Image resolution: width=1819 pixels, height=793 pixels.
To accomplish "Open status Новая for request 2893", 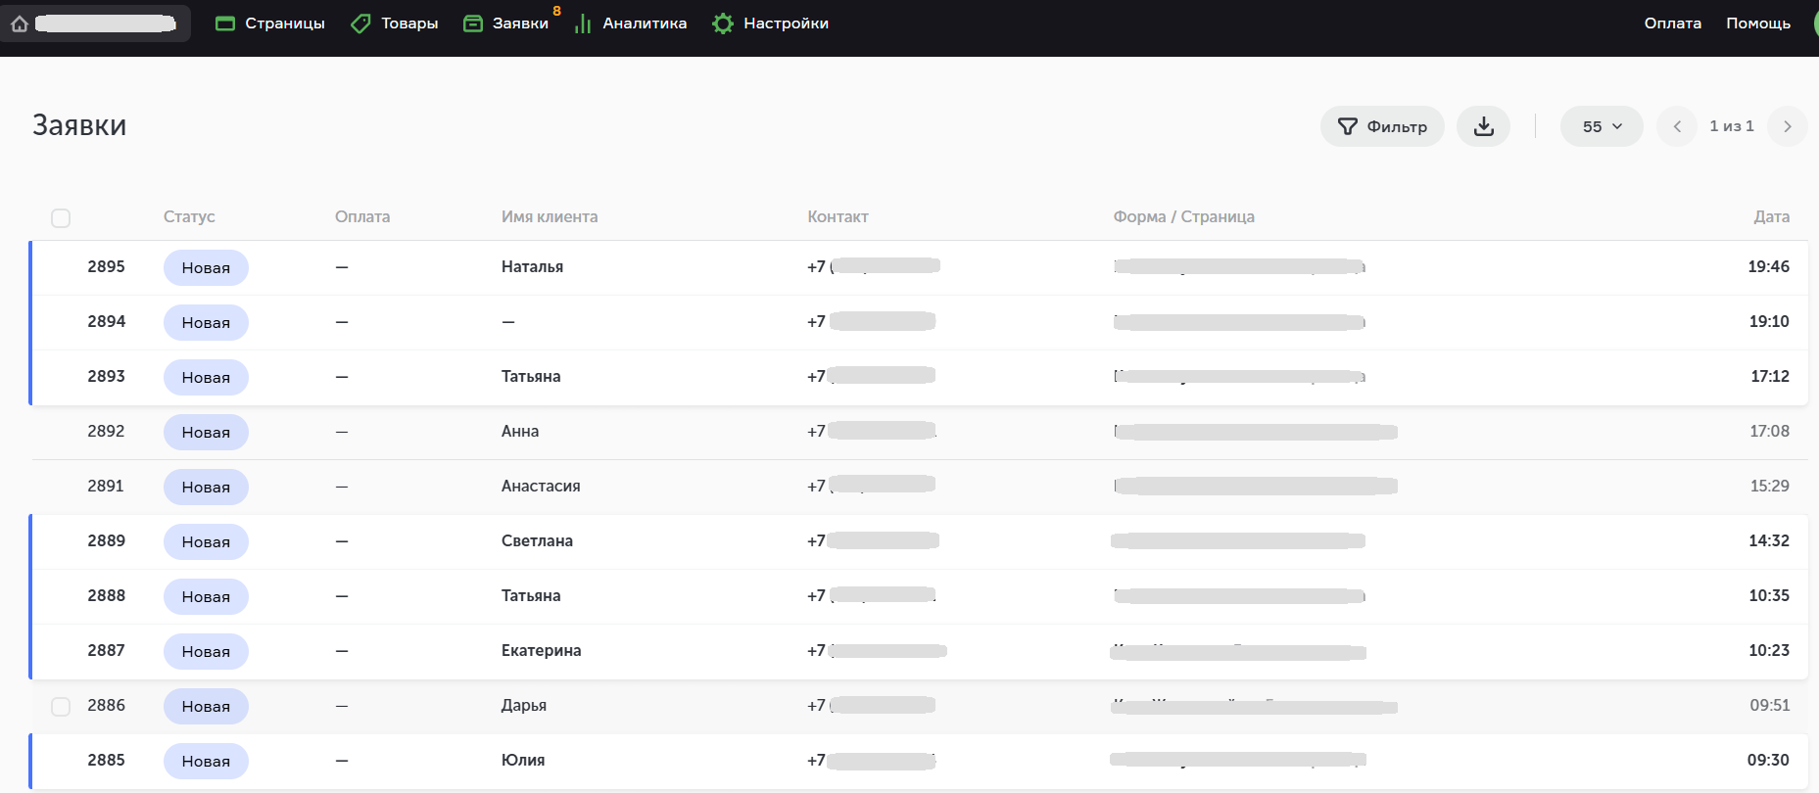I will tap(206, 377).
